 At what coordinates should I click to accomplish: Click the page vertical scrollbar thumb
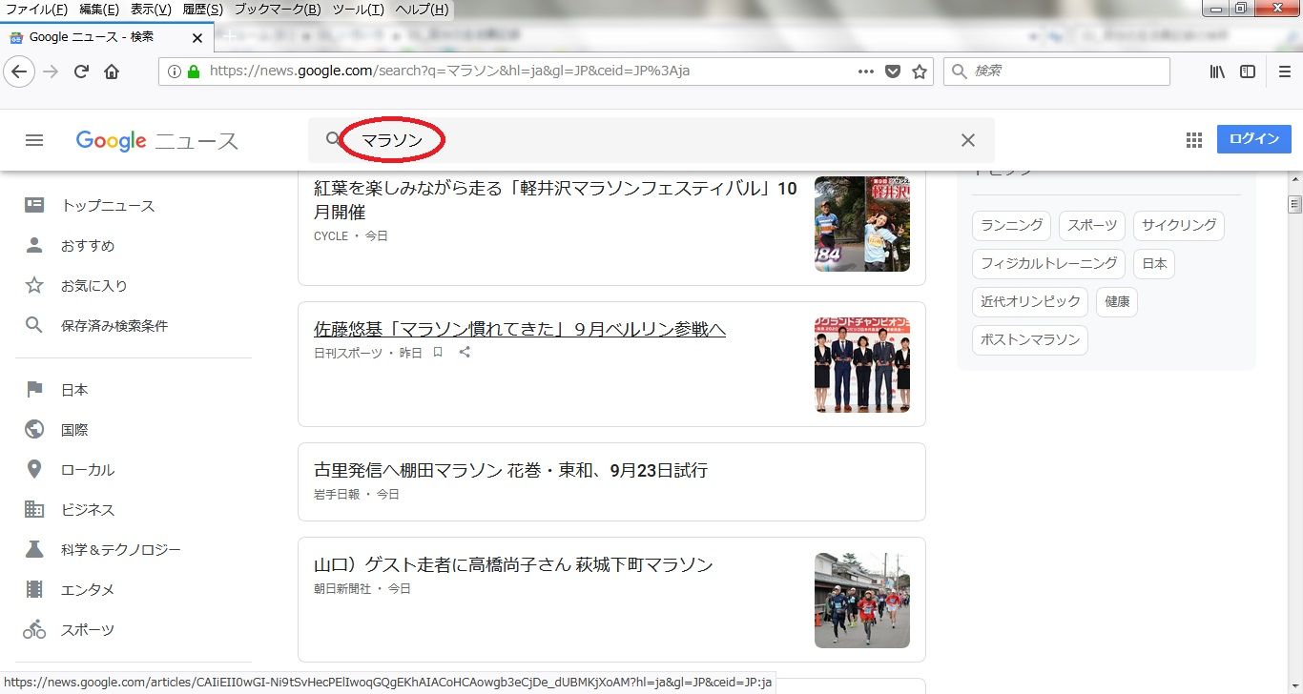(1294, 204)
